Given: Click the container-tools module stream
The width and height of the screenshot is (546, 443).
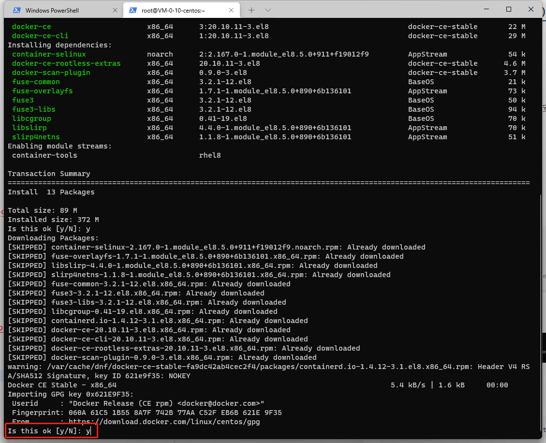Looking at the screenshot, I should click(44, 155).
